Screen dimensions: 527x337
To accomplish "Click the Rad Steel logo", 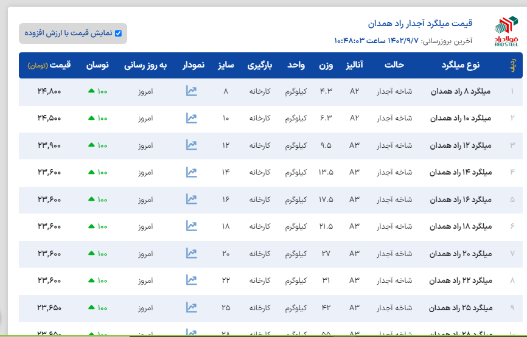I will (x=506, y=32).
